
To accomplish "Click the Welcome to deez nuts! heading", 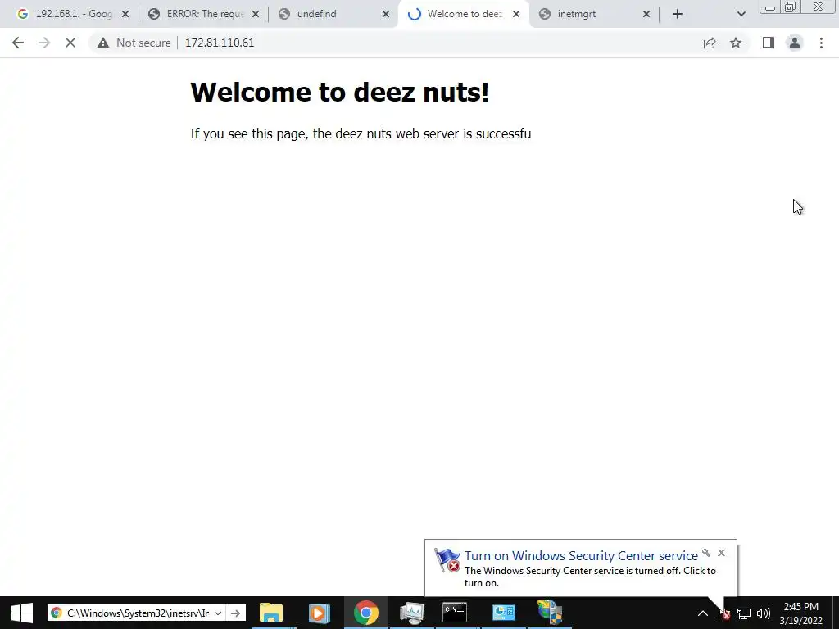I will pos(339,92).
